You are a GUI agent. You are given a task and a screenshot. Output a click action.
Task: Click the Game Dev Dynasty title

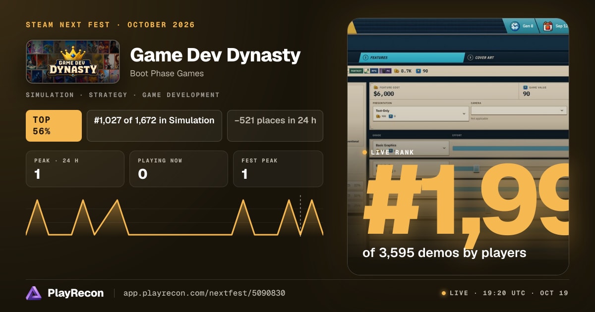coord(215,55)
